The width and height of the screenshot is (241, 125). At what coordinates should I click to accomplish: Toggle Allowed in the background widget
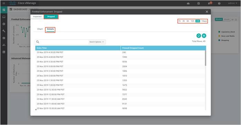(226, 19)
